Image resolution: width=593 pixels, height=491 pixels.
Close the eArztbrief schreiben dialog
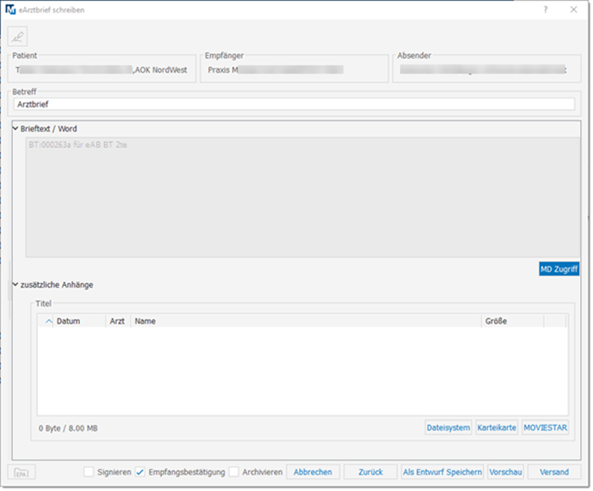pyautogui.click(x=573, y=9)
